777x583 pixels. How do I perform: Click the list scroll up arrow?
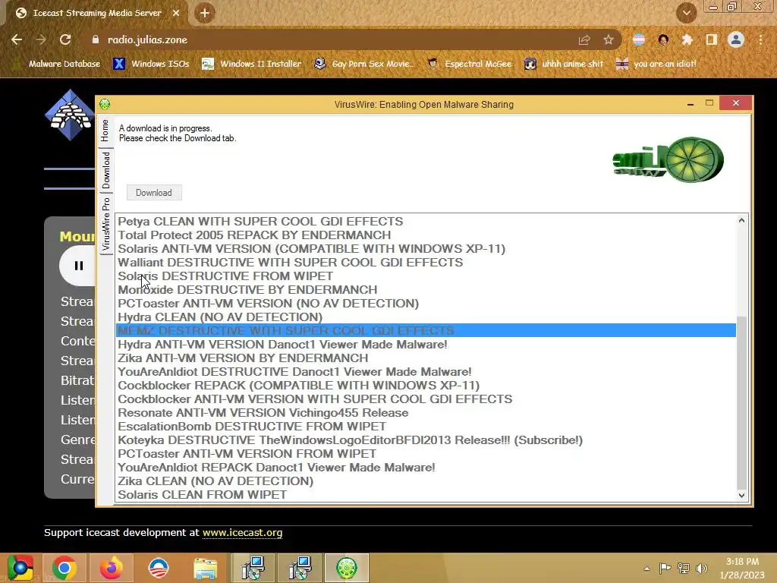point(741,220)
